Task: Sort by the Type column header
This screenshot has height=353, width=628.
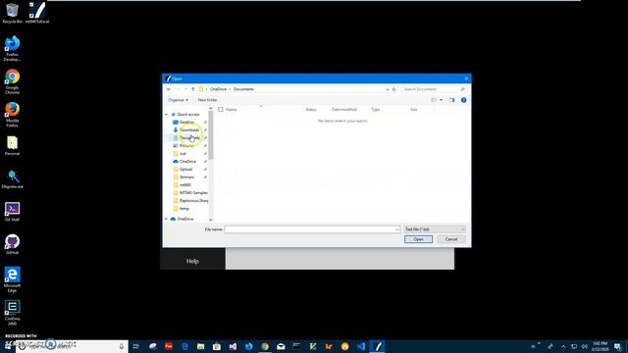Action: click(375, 109)
